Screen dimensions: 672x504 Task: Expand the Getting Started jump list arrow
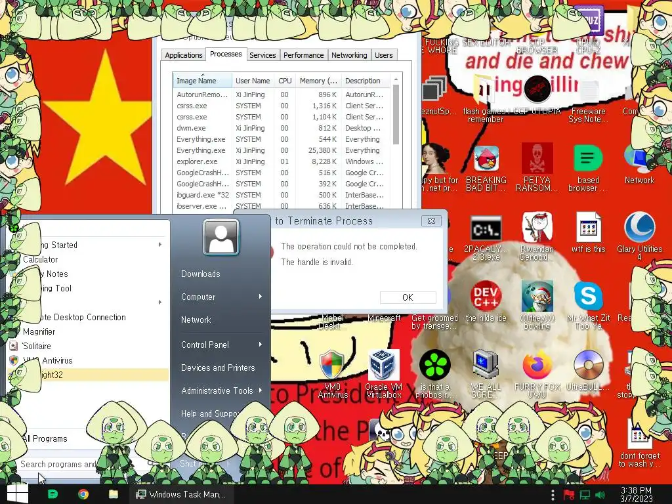(160, 245)
